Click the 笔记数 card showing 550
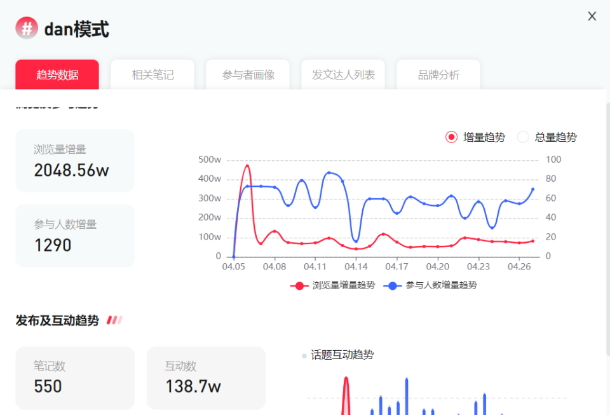This screenshot has width=610, height=415. coord(74,378)
